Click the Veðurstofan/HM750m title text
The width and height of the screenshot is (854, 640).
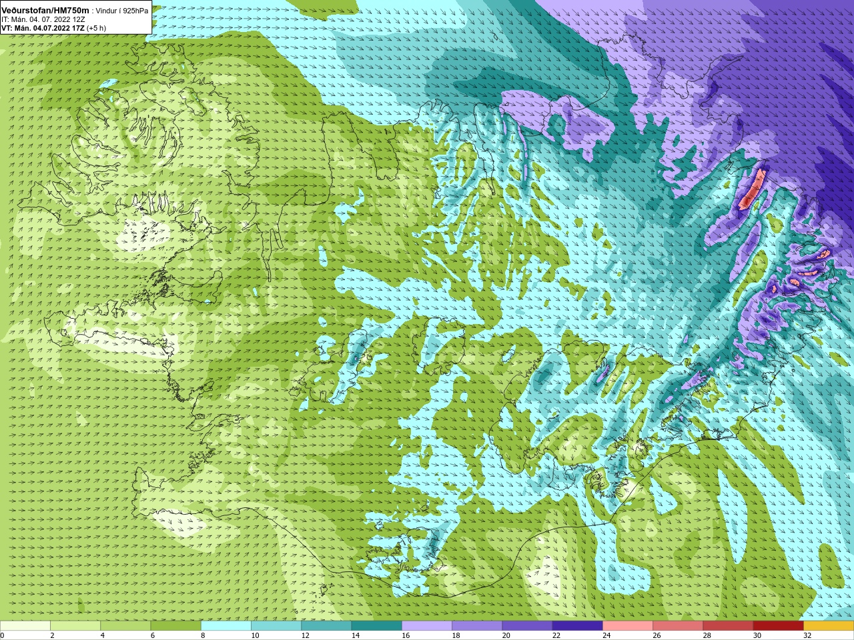[45, 11]
